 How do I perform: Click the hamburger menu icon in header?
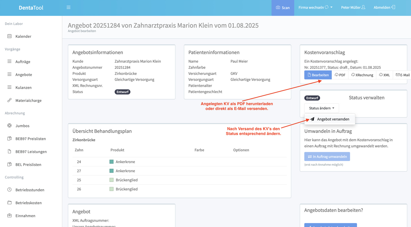coord(68,7)
